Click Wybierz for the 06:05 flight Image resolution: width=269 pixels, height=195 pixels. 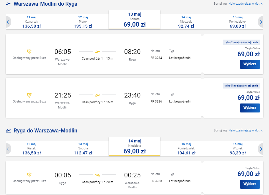(x=250, y=64)
